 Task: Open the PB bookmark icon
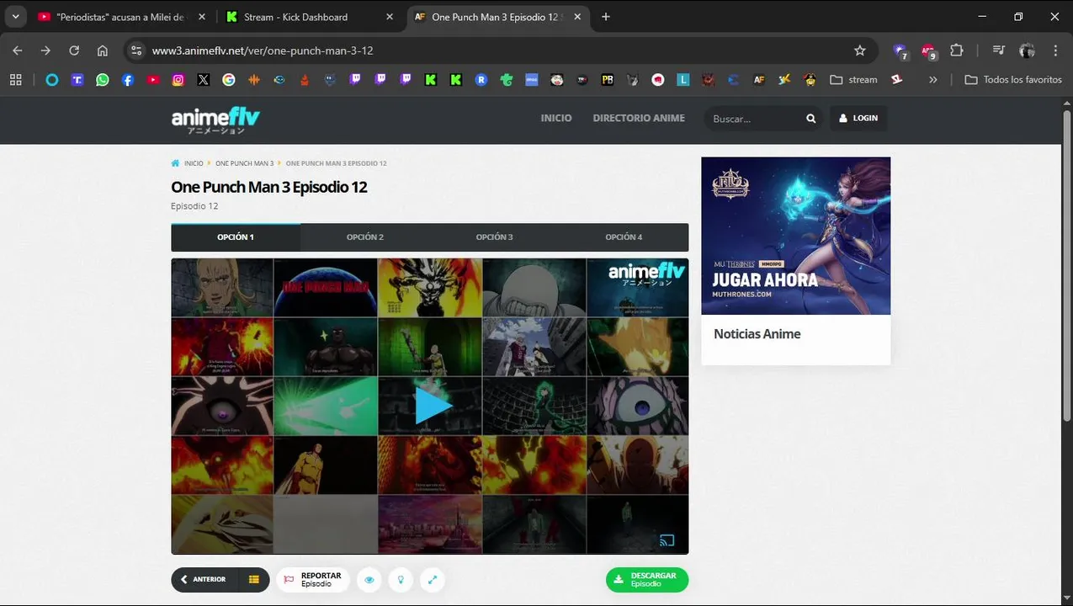tap(608, 80)
